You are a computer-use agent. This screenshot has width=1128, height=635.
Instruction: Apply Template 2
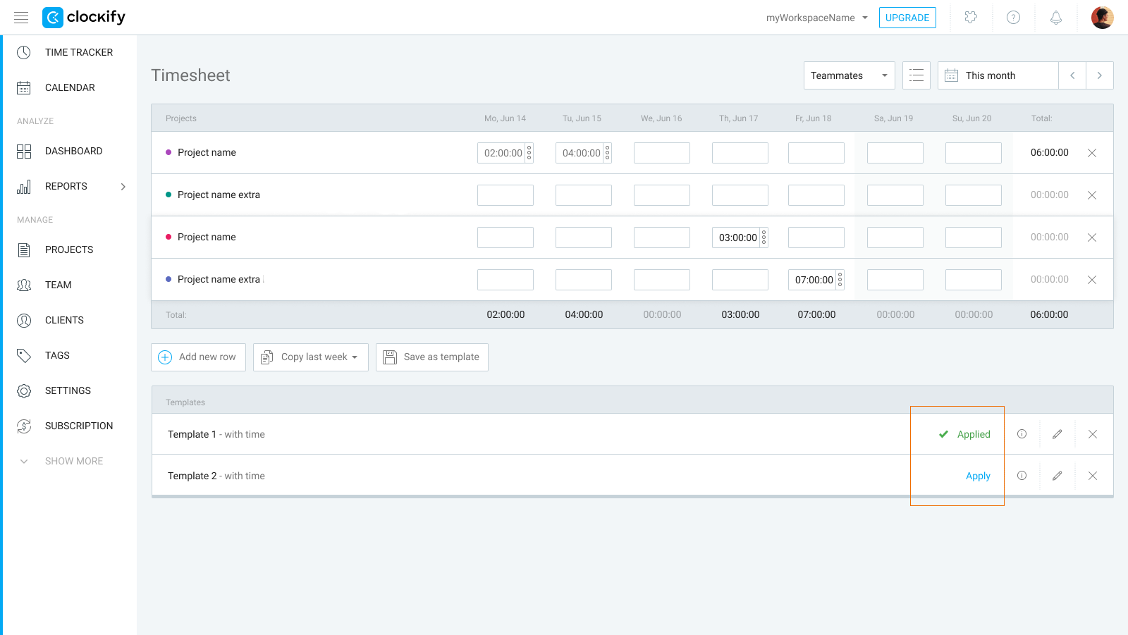click(977, 476)
